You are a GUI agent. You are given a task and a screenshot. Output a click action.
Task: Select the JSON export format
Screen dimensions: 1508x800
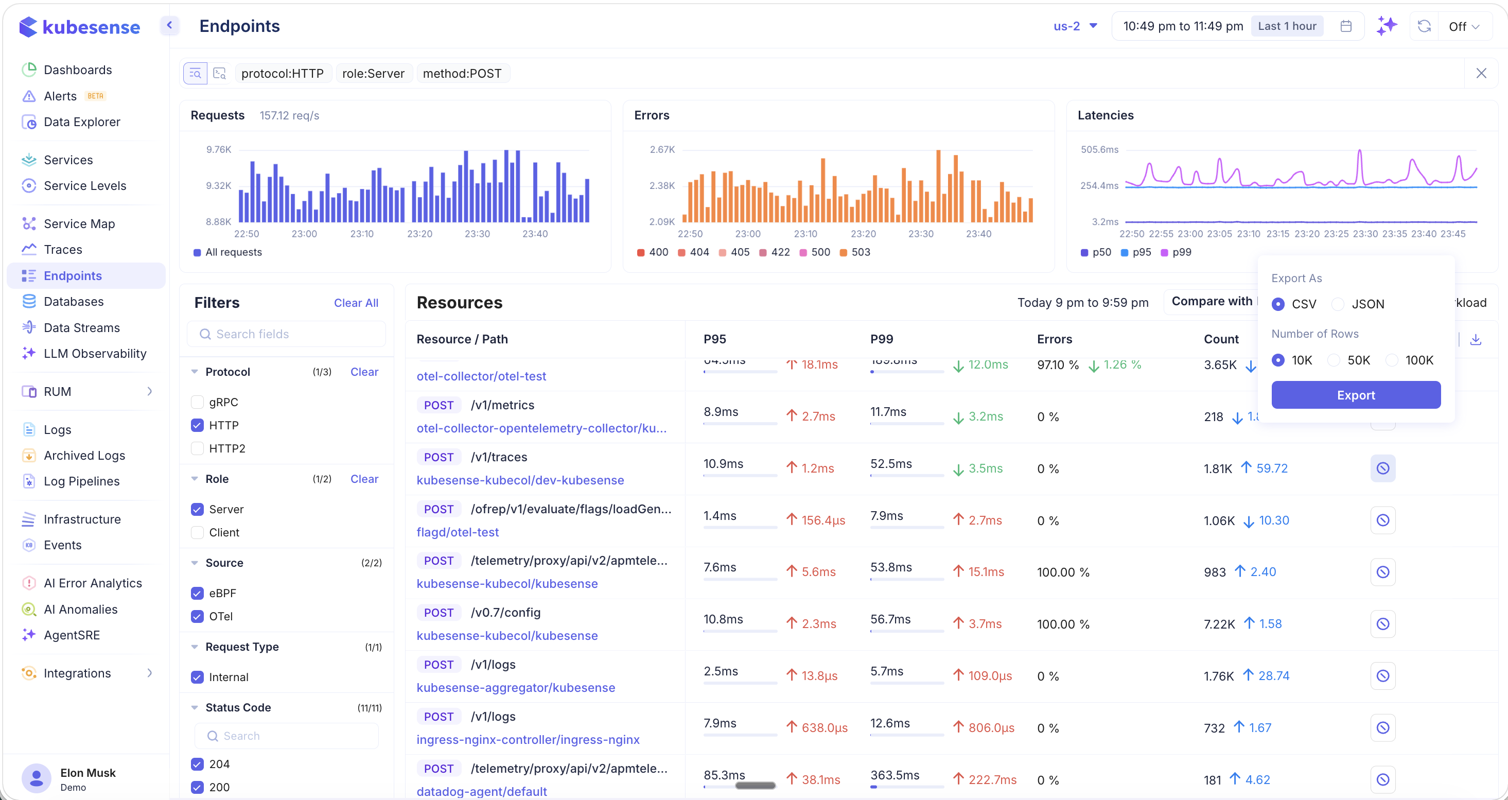[1338, 304]
